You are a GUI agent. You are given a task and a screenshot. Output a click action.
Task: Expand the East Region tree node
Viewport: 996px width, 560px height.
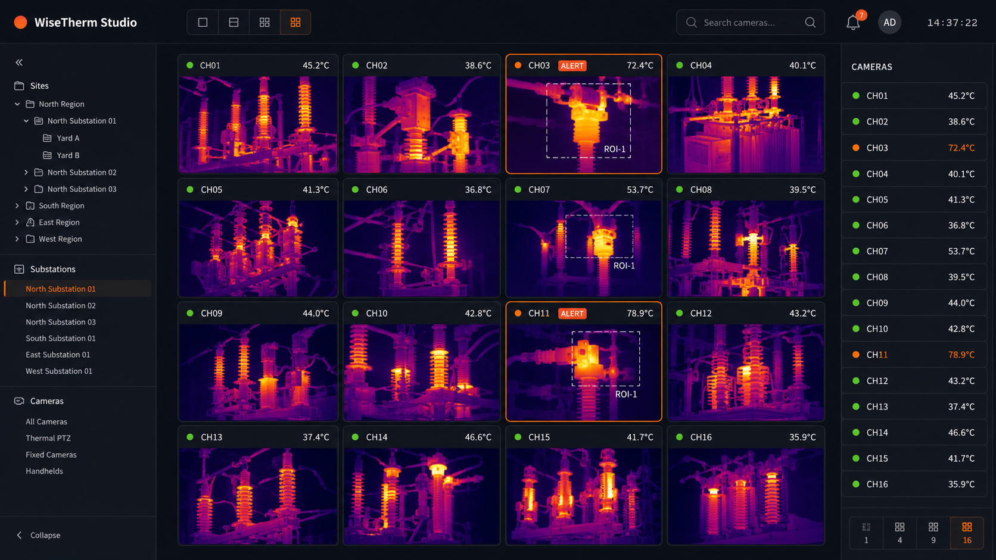click(17, 223)
